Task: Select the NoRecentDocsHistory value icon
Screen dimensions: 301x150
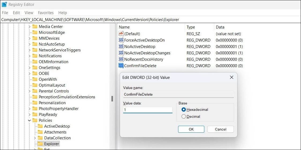Action: pos(121,59)
